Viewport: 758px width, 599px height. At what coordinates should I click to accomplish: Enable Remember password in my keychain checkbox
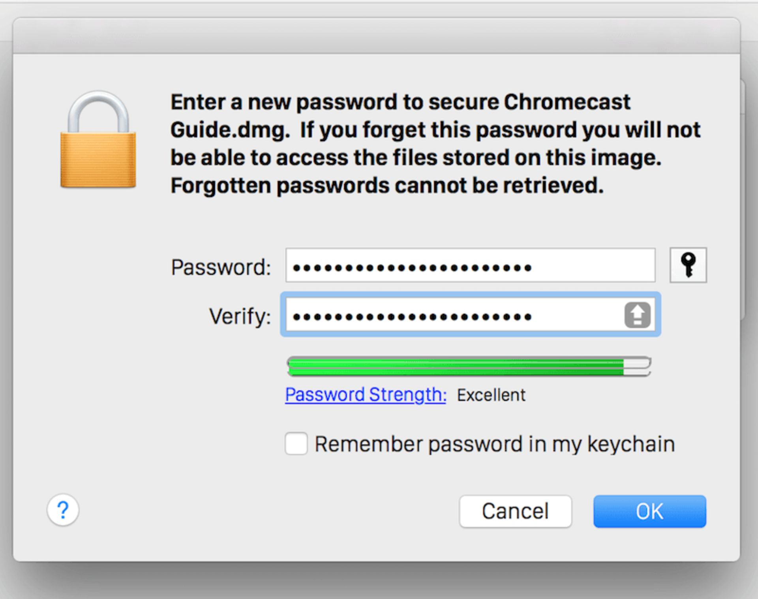296,443
